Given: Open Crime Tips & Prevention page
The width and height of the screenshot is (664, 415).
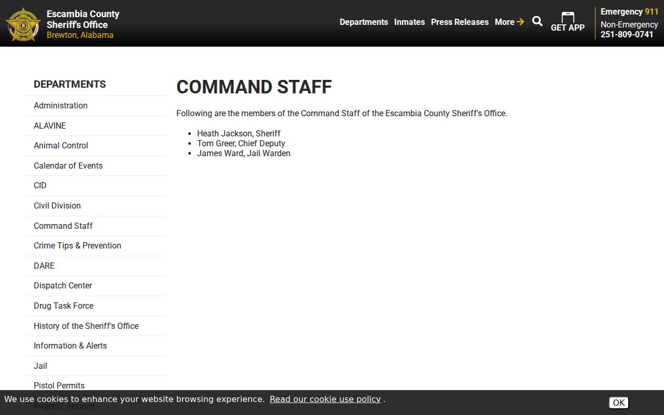Looking at the screenshot, I should pos(96,245).
